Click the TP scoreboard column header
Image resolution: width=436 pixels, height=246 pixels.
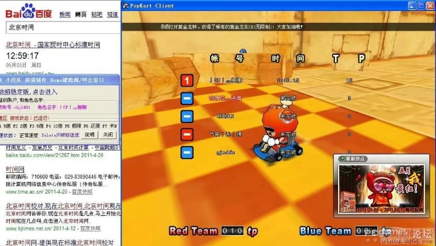349,58
